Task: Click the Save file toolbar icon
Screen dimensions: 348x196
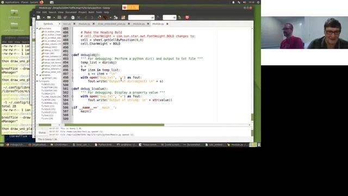Action: (x=59, y=17)
